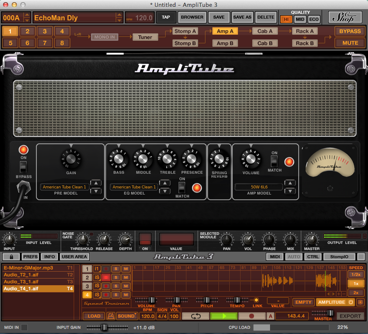This screenshot has width=368, height=334.
Task: Click the SAVE AS button
Action: tap(242, 17)
